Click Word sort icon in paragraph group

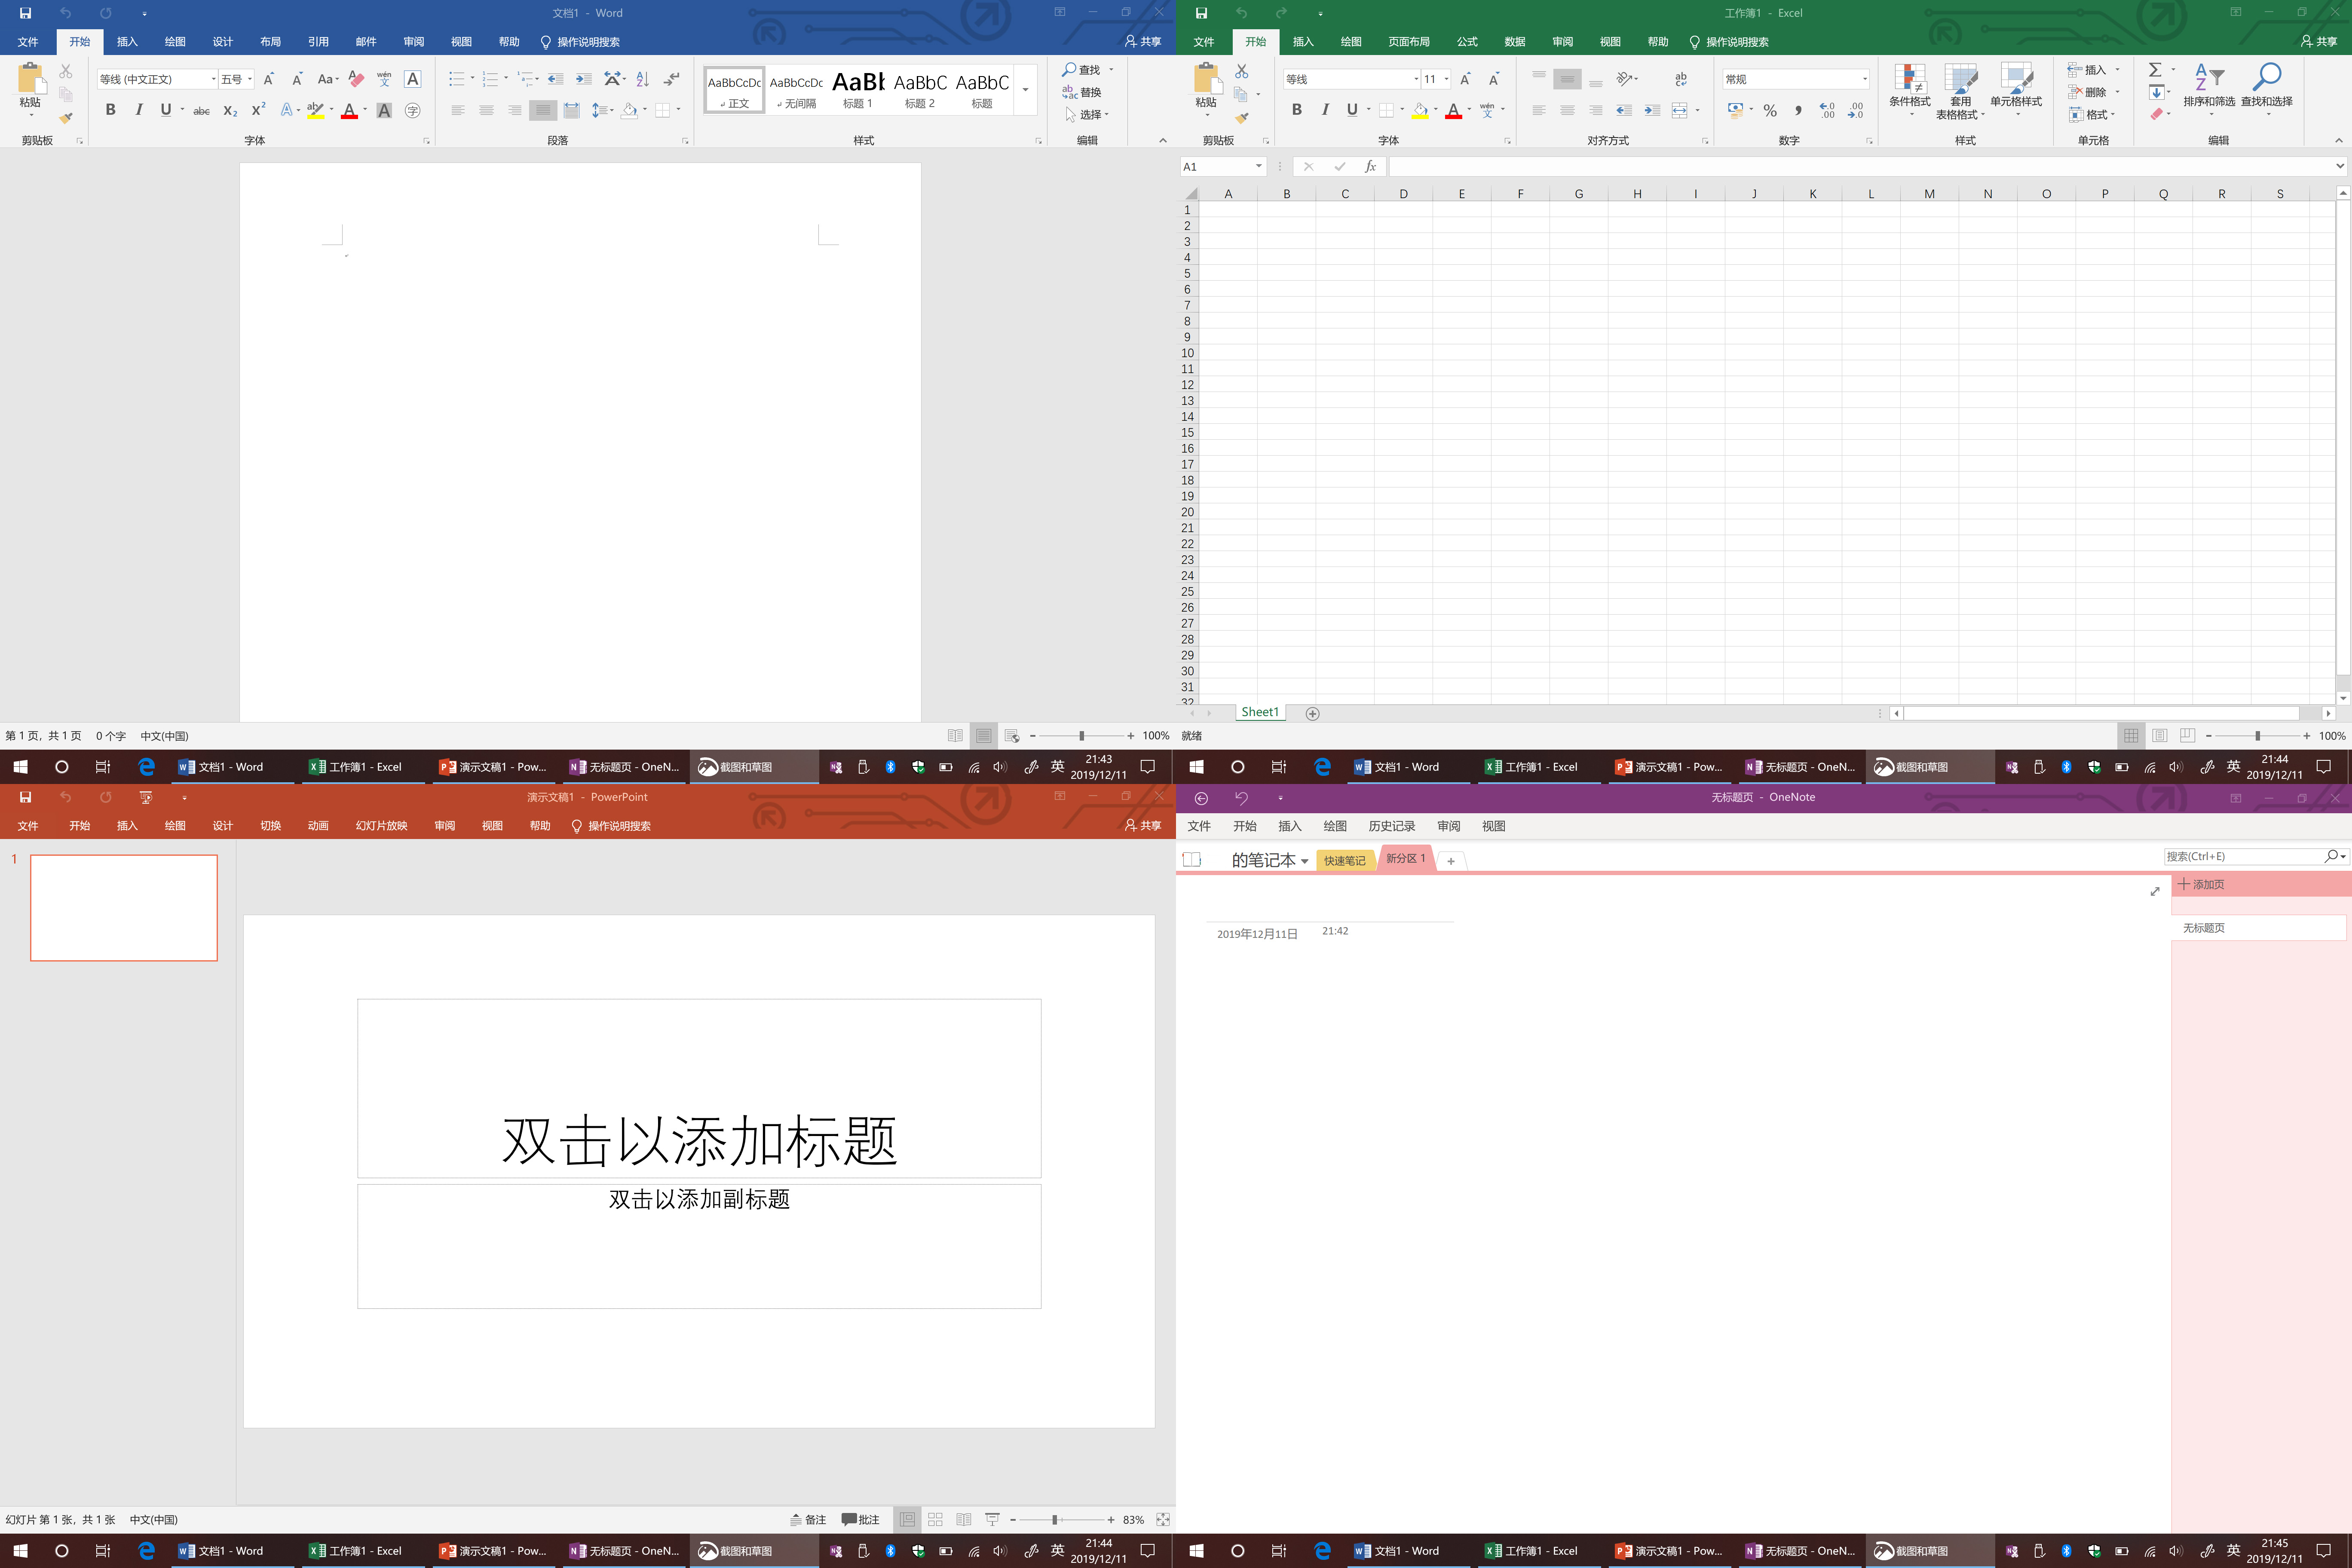point(643,79)
